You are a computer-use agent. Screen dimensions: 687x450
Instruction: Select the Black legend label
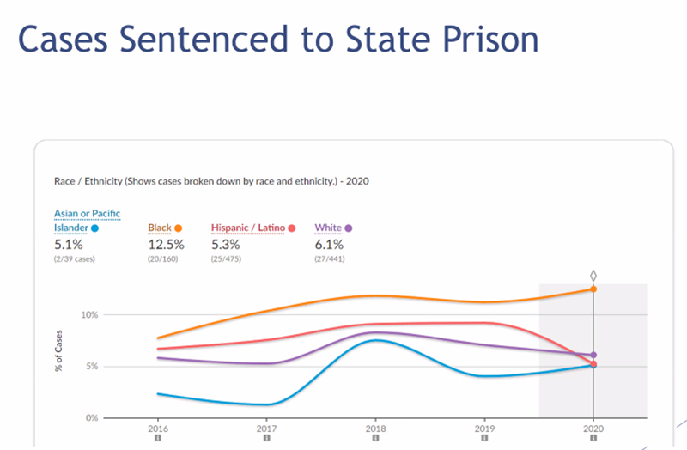pos(160,228)
